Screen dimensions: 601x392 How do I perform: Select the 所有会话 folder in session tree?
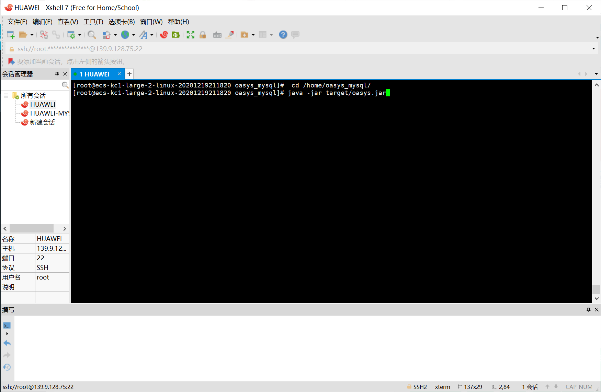pos(33,96)
